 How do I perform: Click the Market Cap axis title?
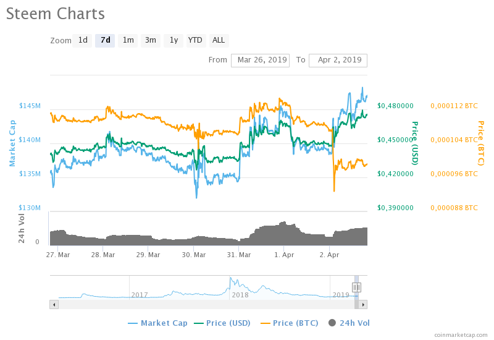pyautogui.click(x=12, y=143)
